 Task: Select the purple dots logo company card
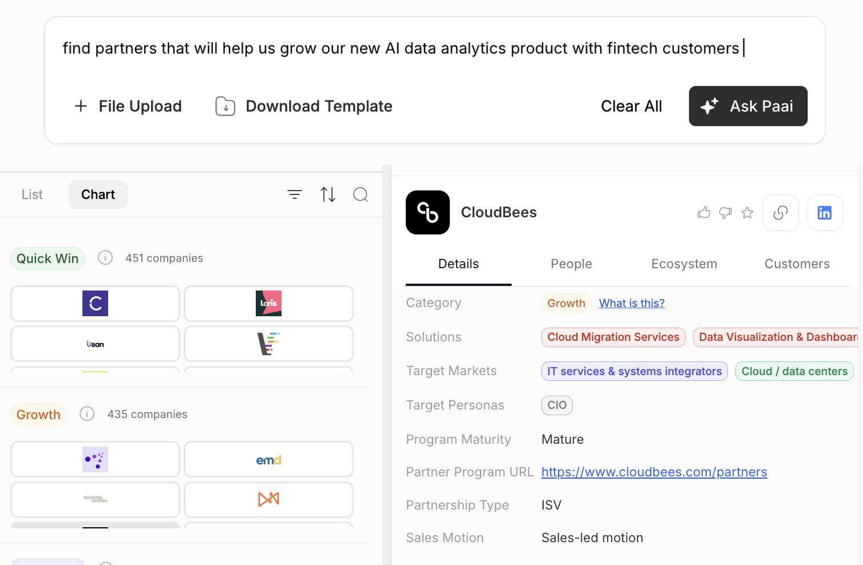(95, 459)
